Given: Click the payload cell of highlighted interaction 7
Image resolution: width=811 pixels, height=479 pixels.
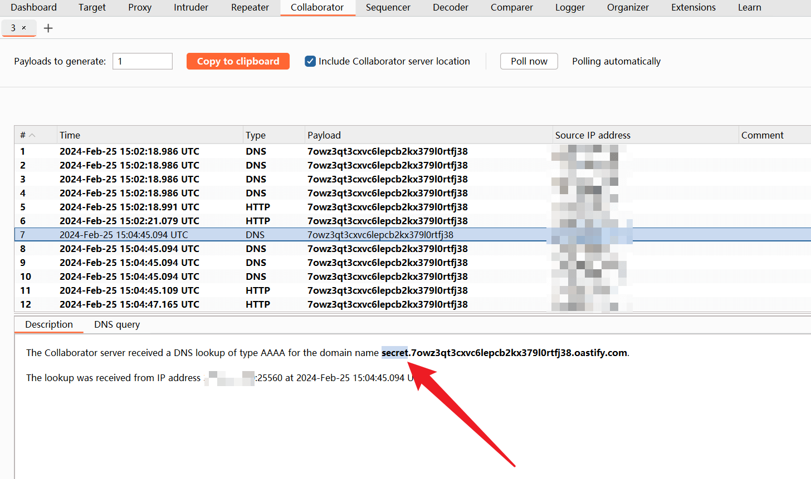Looking at the screenshot, I should pyautogui.click(x=380, y=235).
